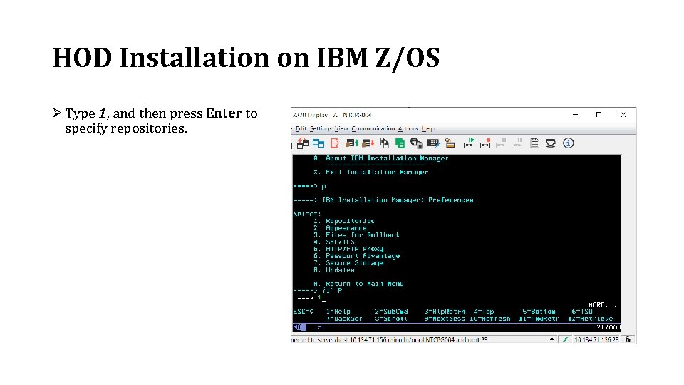The image size is (684, 385).
Task: Click the send-file icon with green up arrow
Action: [351, 143]
